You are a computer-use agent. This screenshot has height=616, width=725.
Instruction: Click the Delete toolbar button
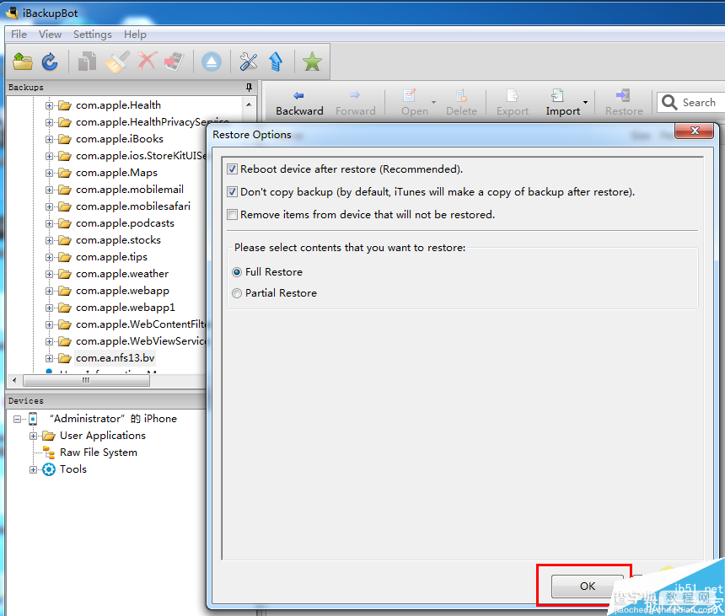461,103
